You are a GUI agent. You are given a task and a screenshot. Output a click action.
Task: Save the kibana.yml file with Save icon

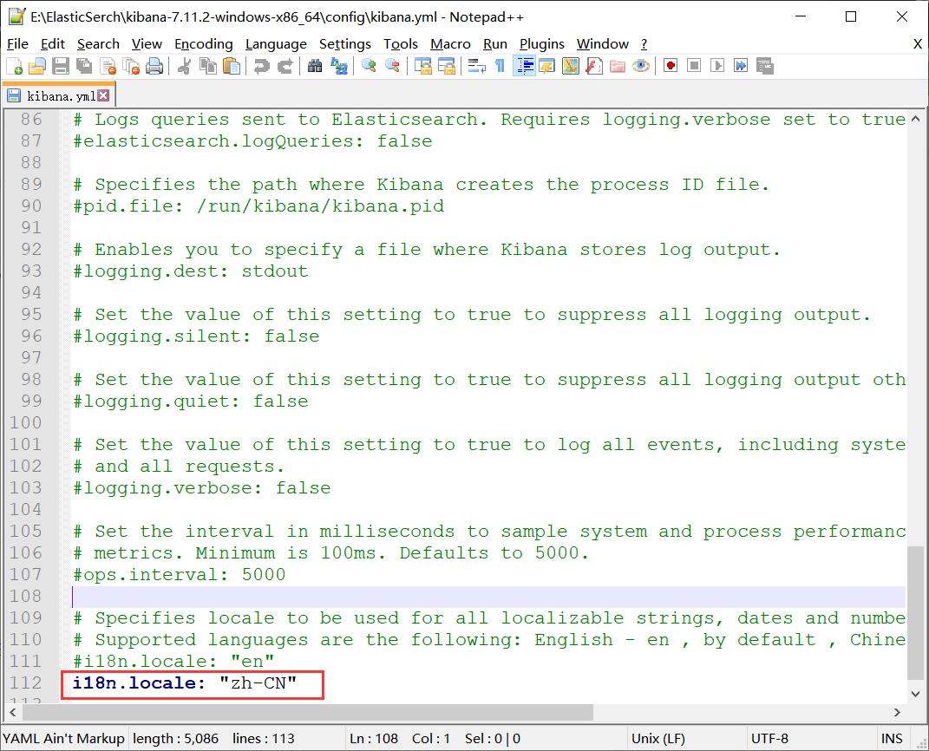click(x=61, y=66)
